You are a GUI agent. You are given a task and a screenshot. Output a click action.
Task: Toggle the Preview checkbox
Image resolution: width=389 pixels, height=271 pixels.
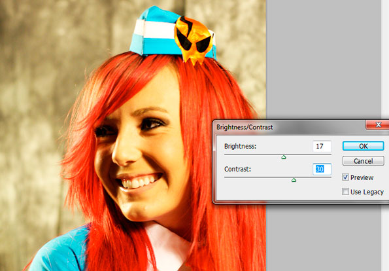(345, 177)
